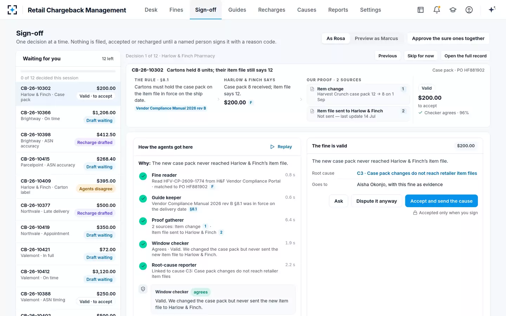Click Guide keeper green check icon

coord(143,199)
